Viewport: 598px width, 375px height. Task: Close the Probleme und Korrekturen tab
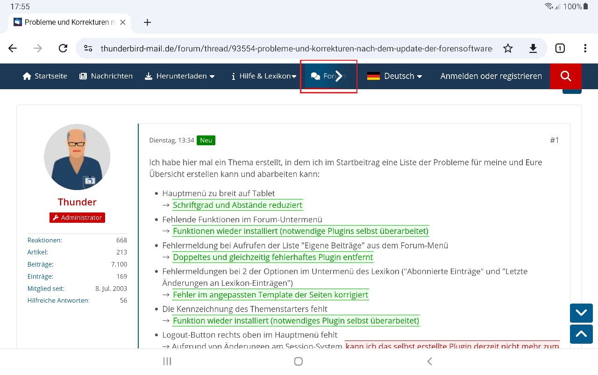point(123,22)
